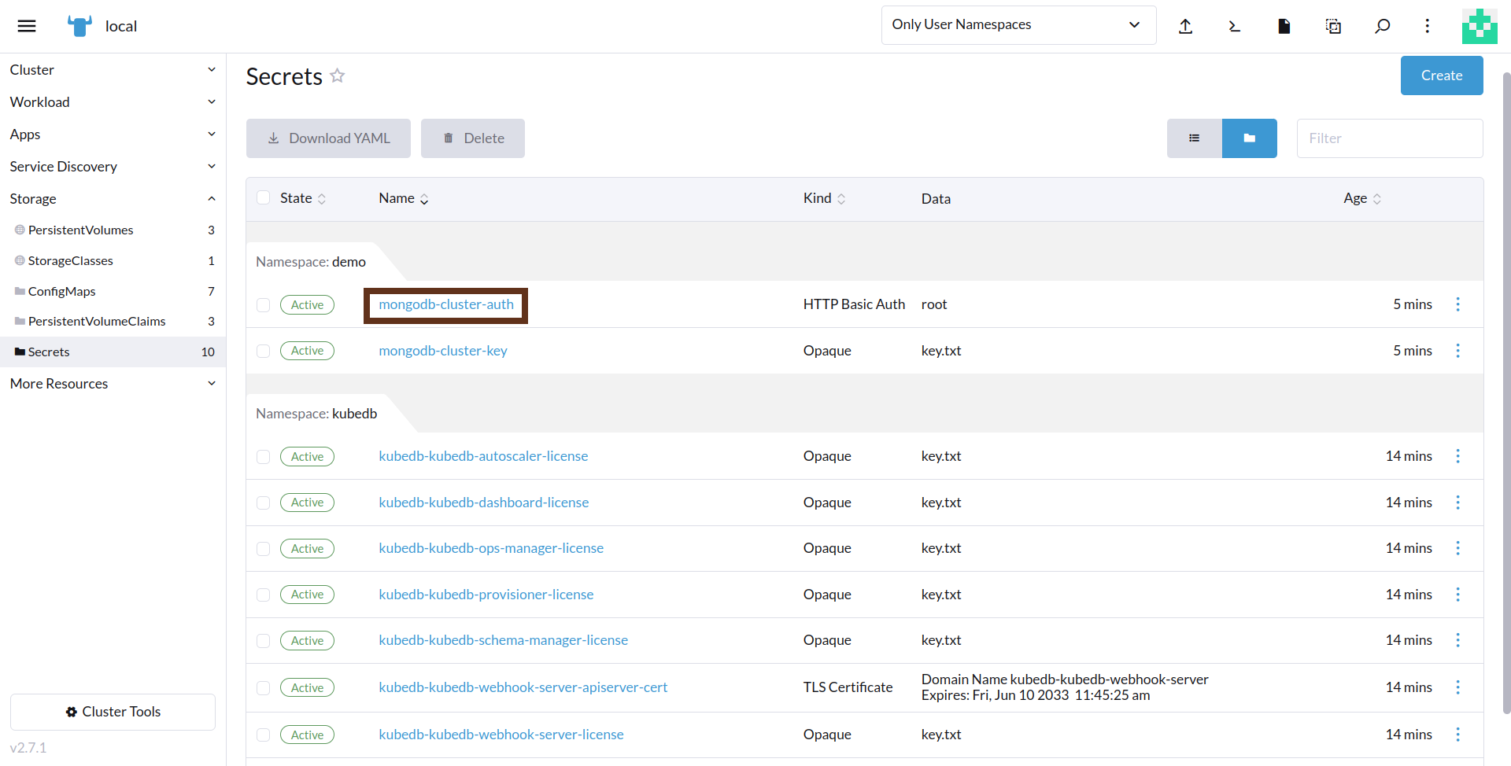This screenshot has height=766, width=1511.
Task: Click the blue Create button
Action: [1441, 75]
